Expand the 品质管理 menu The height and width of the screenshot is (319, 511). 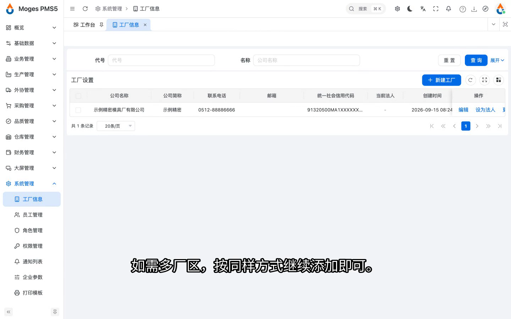[32, 121]
